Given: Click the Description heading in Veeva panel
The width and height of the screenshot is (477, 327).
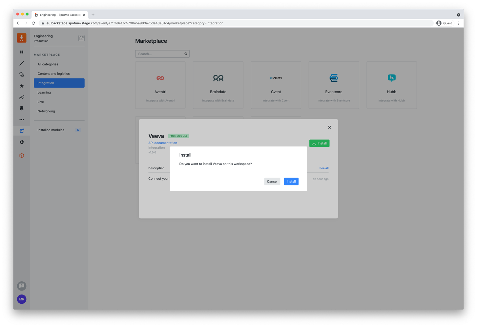Looking at the screenshot, I should (156, 168).
